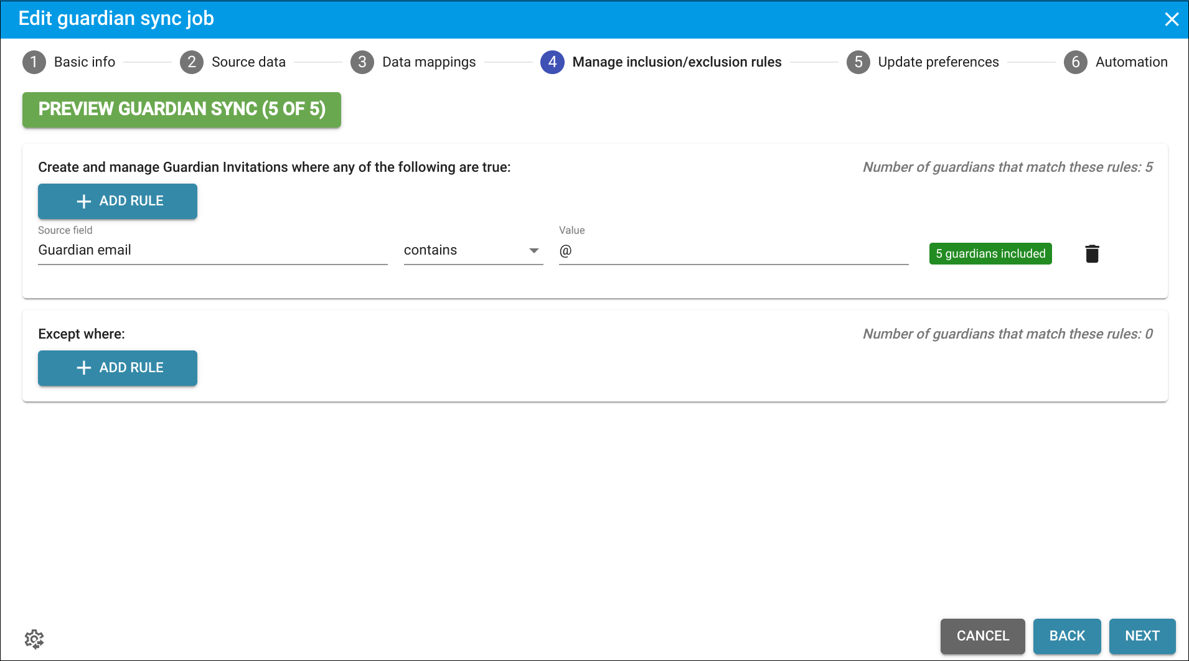Click the dropdown arrow beside contains

(534, 251)
